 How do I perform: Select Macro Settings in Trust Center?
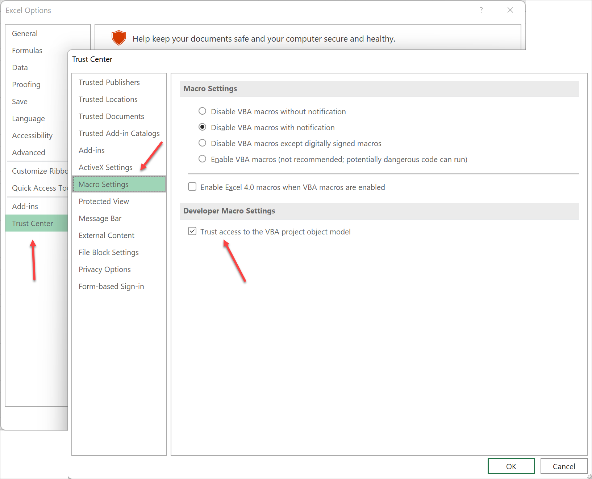[x=119, y=184]
